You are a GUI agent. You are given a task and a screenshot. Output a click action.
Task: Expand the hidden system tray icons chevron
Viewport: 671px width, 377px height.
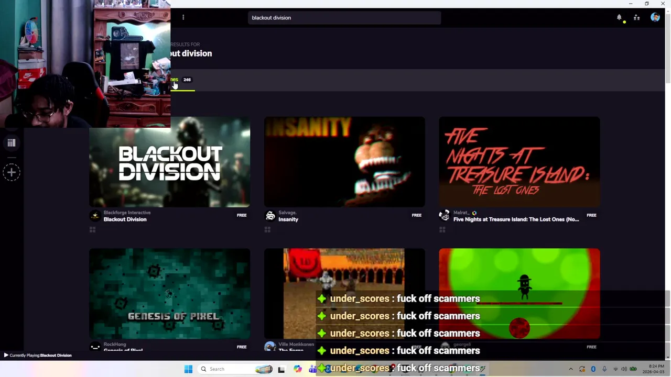(x=571, y=369)
